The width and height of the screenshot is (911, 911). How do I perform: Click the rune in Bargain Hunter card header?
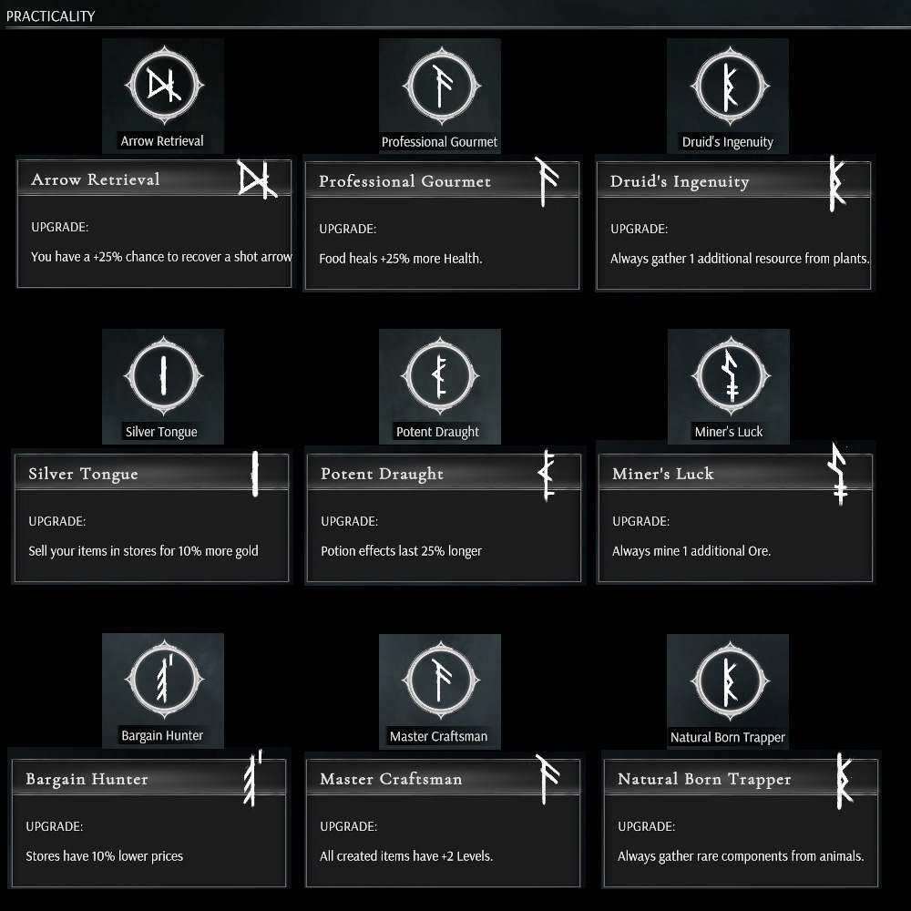(x=252, y=779)
